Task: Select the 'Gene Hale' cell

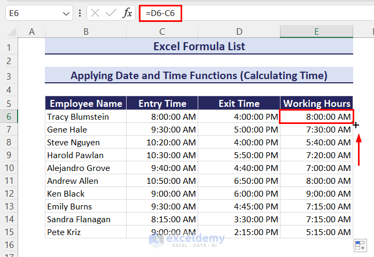Action: tap(86, 130)
